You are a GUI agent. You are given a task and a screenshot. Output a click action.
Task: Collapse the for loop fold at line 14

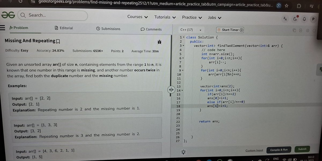pyautogui.click(x=182, y=91)
